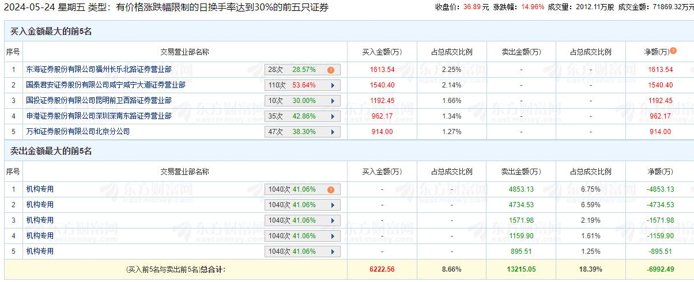The height and width of the screenshot is (282, 694).
Task: Open 国投证券昆明前卫西路证券营业部 link
Action: (99, 101)
